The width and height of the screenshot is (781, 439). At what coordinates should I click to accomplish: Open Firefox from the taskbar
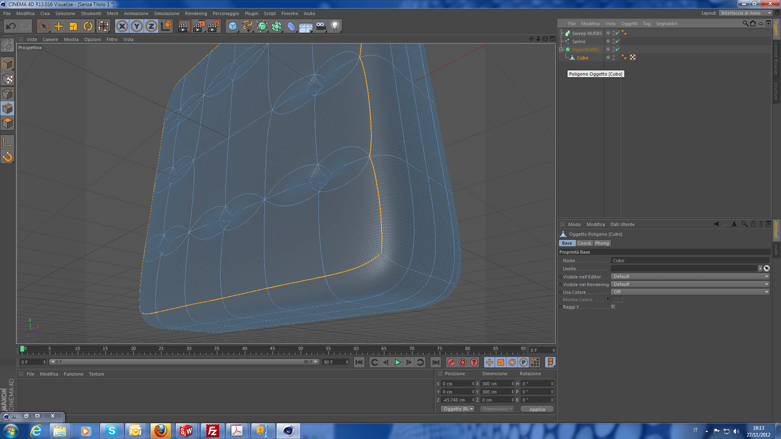(x=161, y=430)
